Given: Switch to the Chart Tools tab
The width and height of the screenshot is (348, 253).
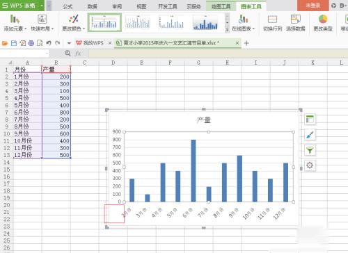Looking at the screenshot, I should point(251,6).
